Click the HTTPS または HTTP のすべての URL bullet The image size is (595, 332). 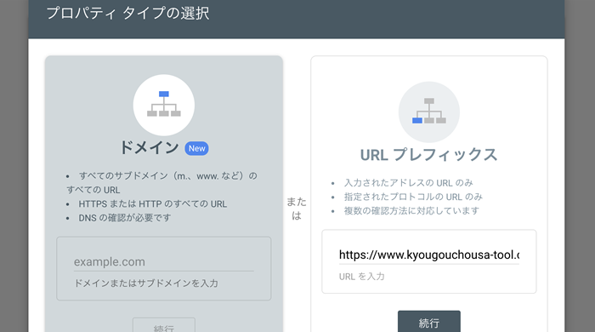pos(152,204)
